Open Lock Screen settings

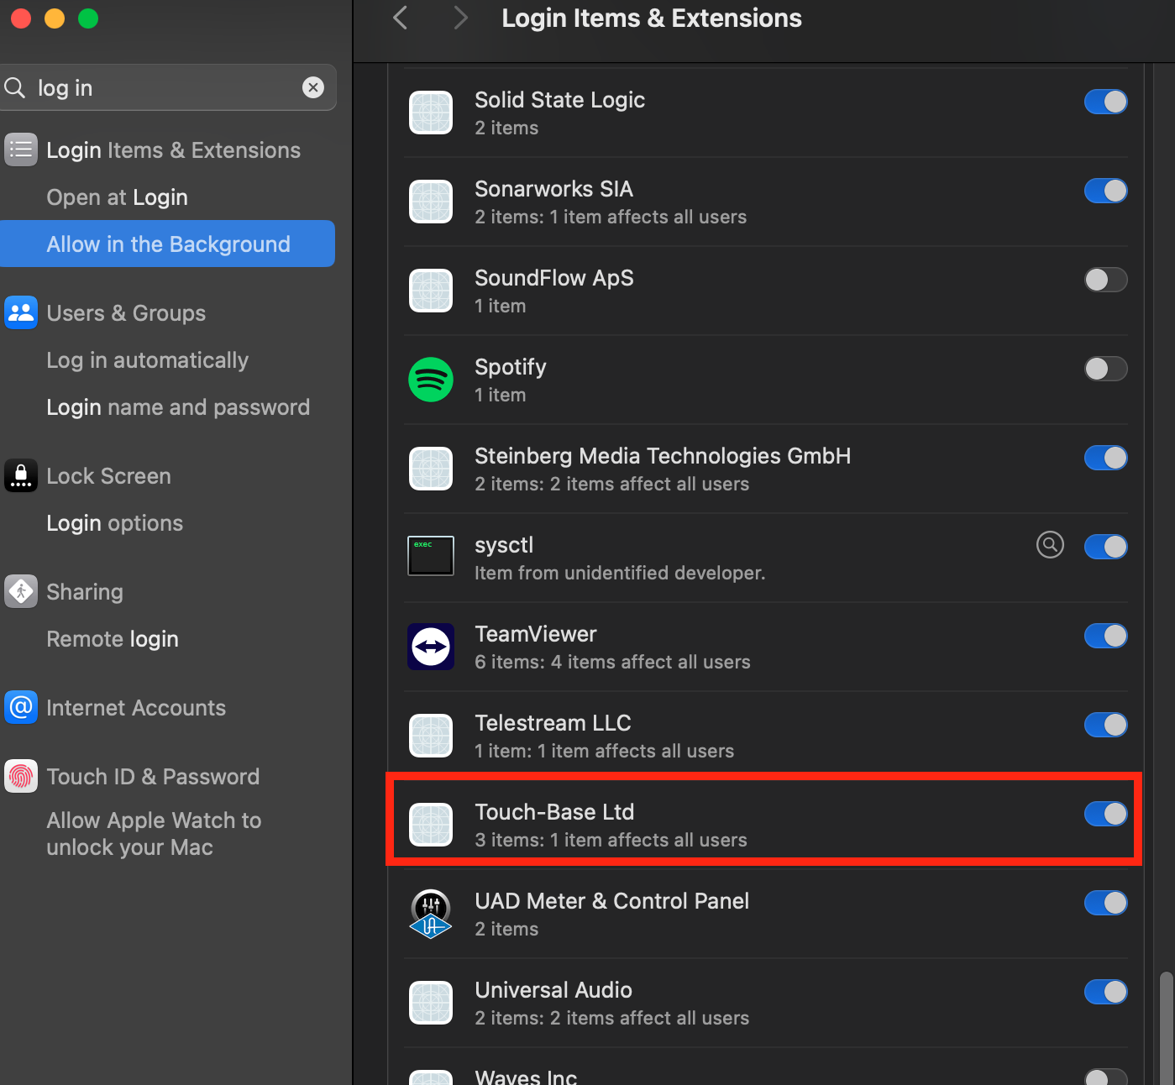tap(168, 476)
